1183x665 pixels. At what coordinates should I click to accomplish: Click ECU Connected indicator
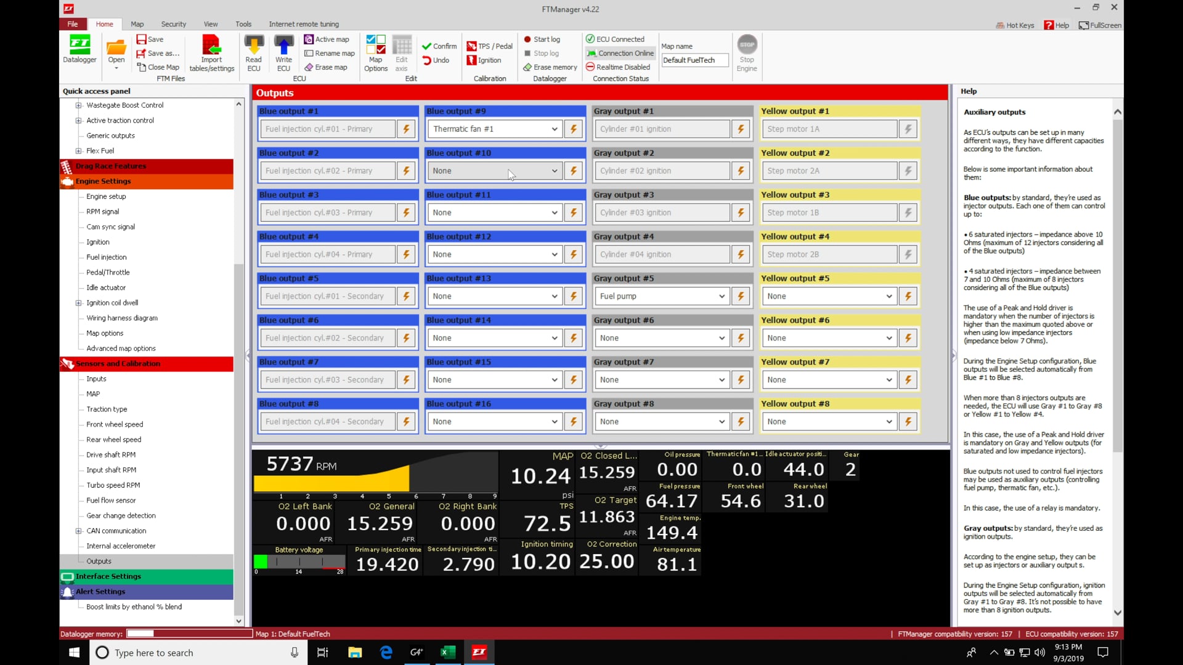point(615,39)
